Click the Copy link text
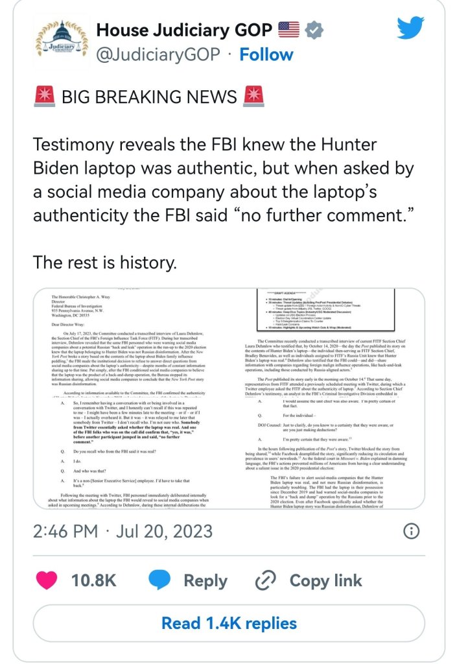 [x=325, y=580]
